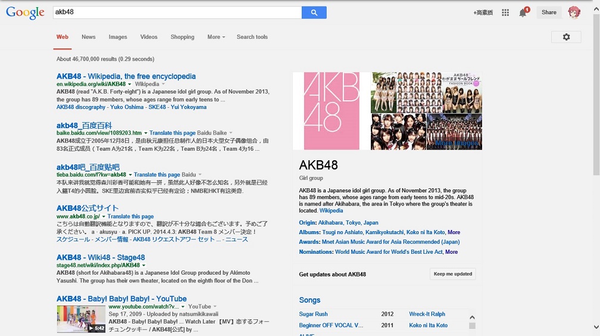Viewport: 600px width, 336px height.
Task: Open the pink AKB48 logo image
Action: click(332, 111)
